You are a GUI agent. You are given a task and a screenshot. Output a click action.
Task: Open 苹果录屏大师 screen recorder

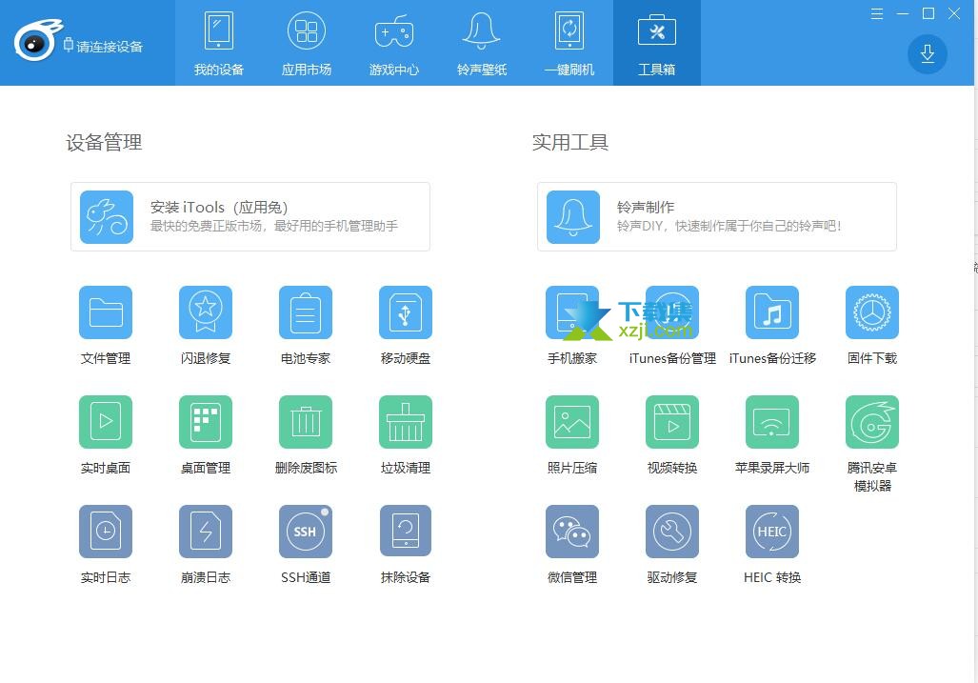pos(772,422)
